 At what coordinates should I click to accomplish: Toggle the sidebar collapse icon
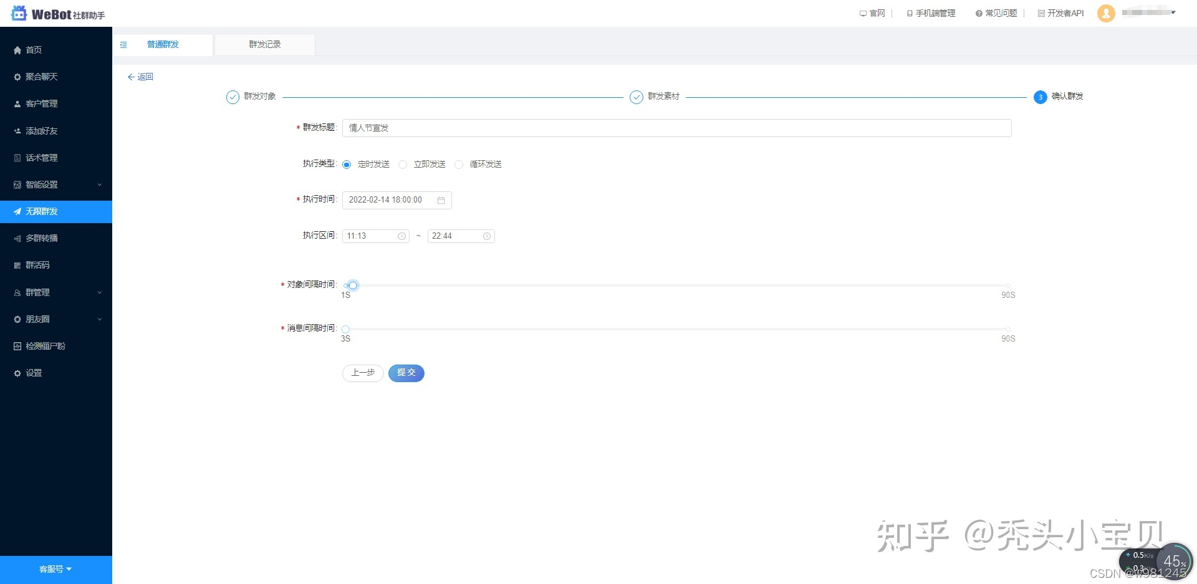[123, 45]
